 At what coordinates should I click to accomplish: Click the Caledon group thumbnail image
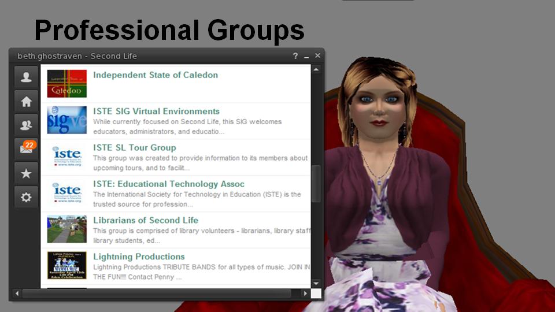67,83
